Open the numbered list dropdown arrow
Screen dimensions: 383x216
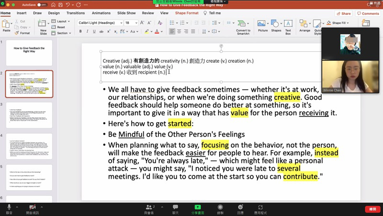tap(187, 23)
